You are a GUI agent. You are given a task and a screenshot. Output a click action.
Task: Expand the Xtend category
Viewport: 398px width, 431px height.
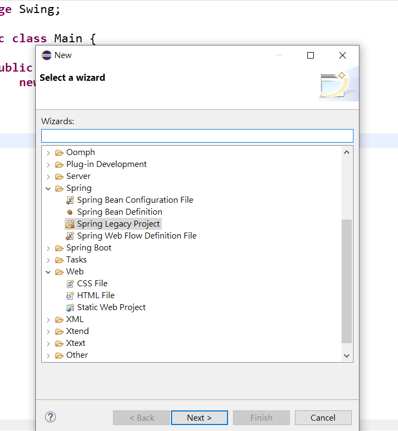pos(48,332)
